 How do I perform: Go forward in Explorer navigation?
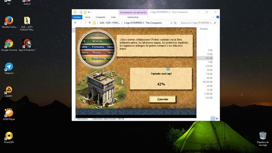coord(81,23)
